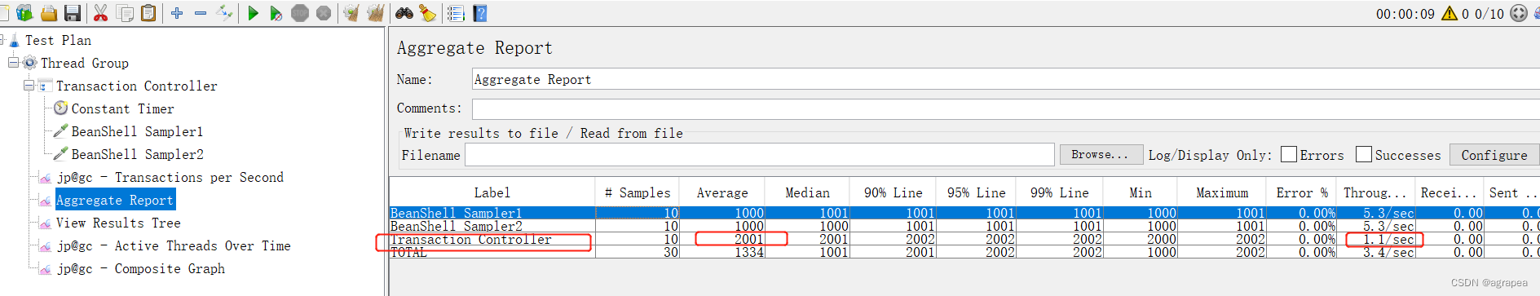Click the Name input field
Screen dimensions: 1540x296
(x=1006, y=79)
